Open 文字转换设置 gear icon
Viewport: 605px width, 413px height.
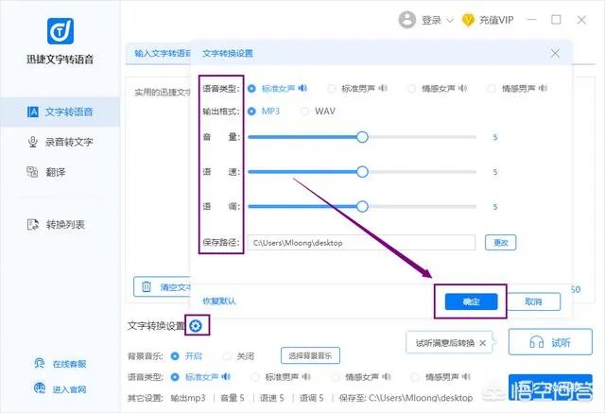[196, 326]
